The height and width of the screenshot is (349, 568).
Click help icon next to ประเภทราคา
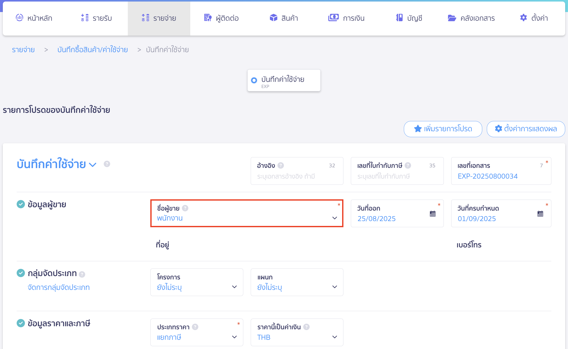click(x=195, y=327)
